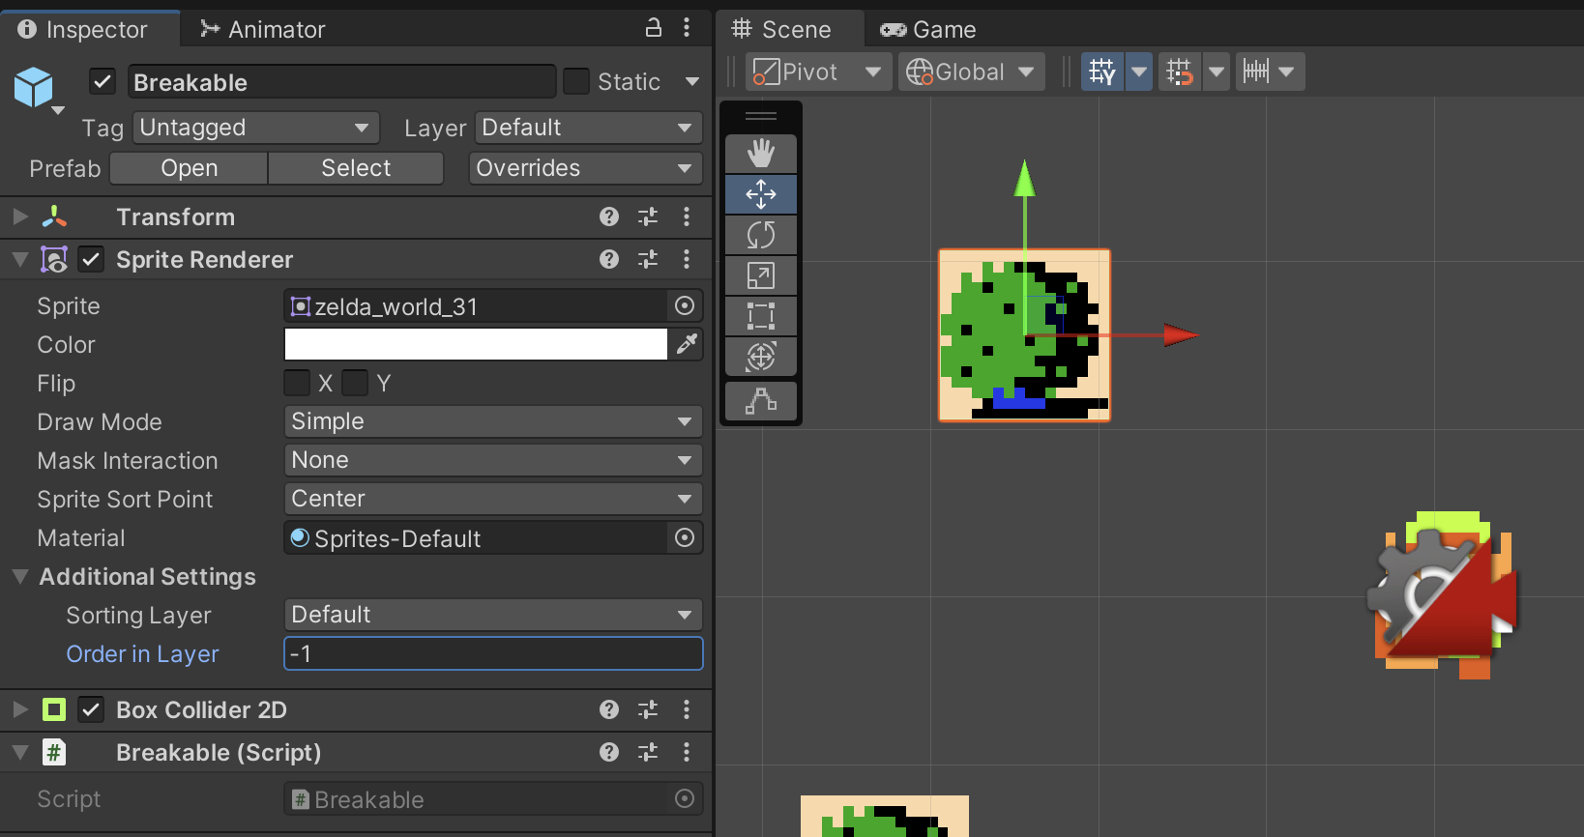This screenshot has height=837, width=1584.
Task: Open Sprite Renderer help reference
Action: tap(609, 259)
